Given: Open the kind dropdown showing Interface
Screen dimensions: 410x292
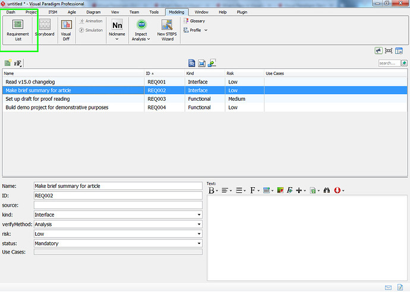Looking at the screenshot, I should tap(118, 214).
